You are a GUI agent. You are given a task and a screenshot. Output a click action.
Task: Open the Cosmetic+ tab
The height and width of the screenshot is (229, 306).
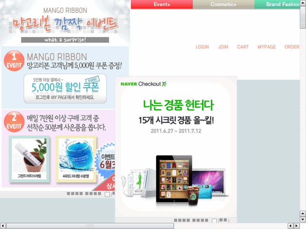click(x=224, y=4)
